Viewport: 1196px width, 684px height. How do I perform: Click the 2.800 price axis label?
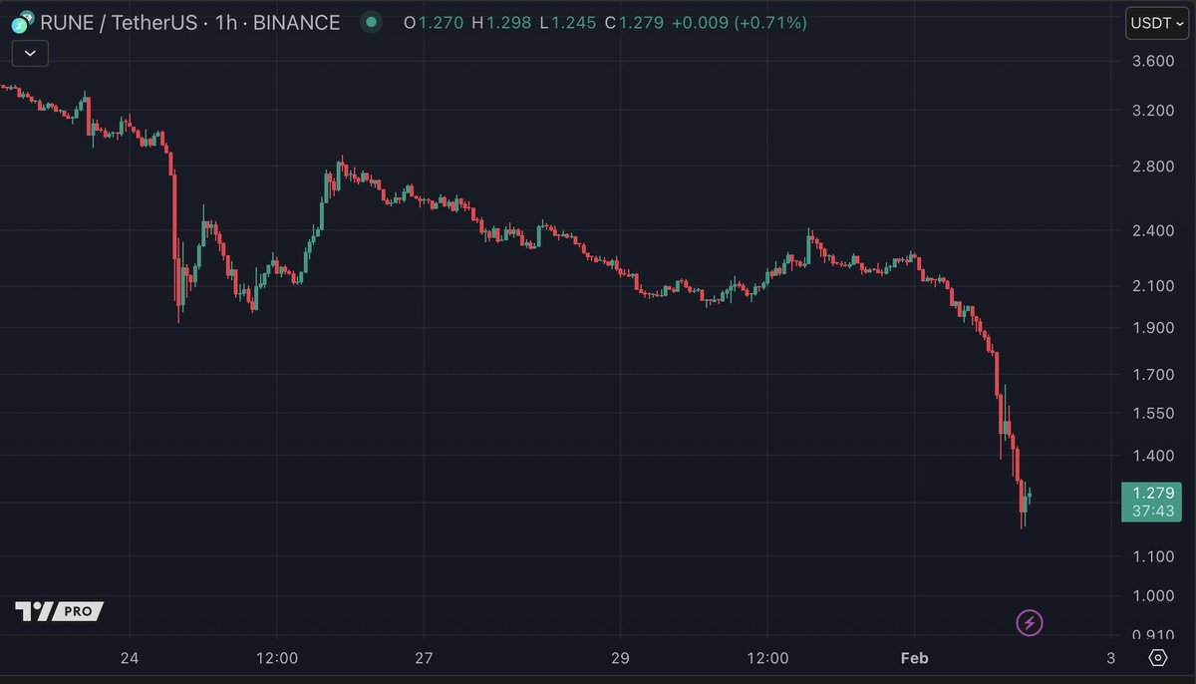tap(1154, 167)
